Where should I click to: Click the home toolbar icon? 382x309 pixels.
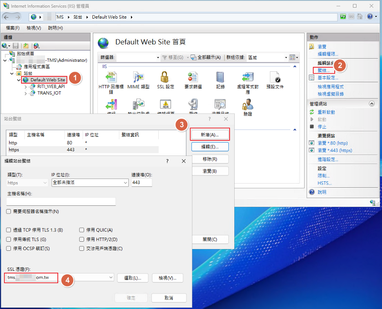[360, 16]
